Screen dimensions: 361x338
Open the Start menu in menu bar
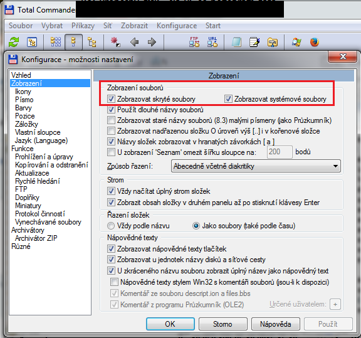coord(213,26)
